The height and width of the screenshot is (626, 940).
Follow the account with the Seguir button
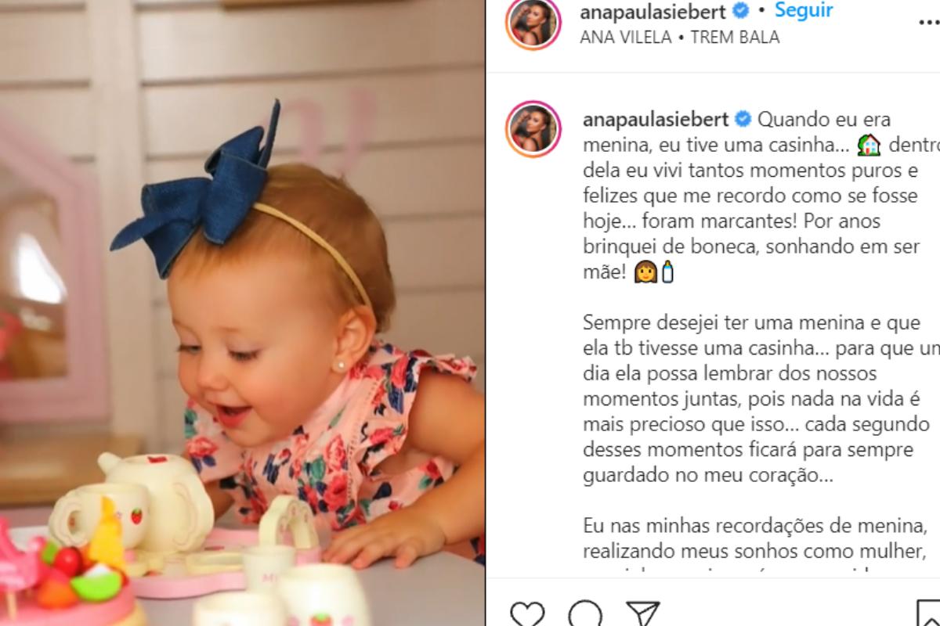(804, 11)
